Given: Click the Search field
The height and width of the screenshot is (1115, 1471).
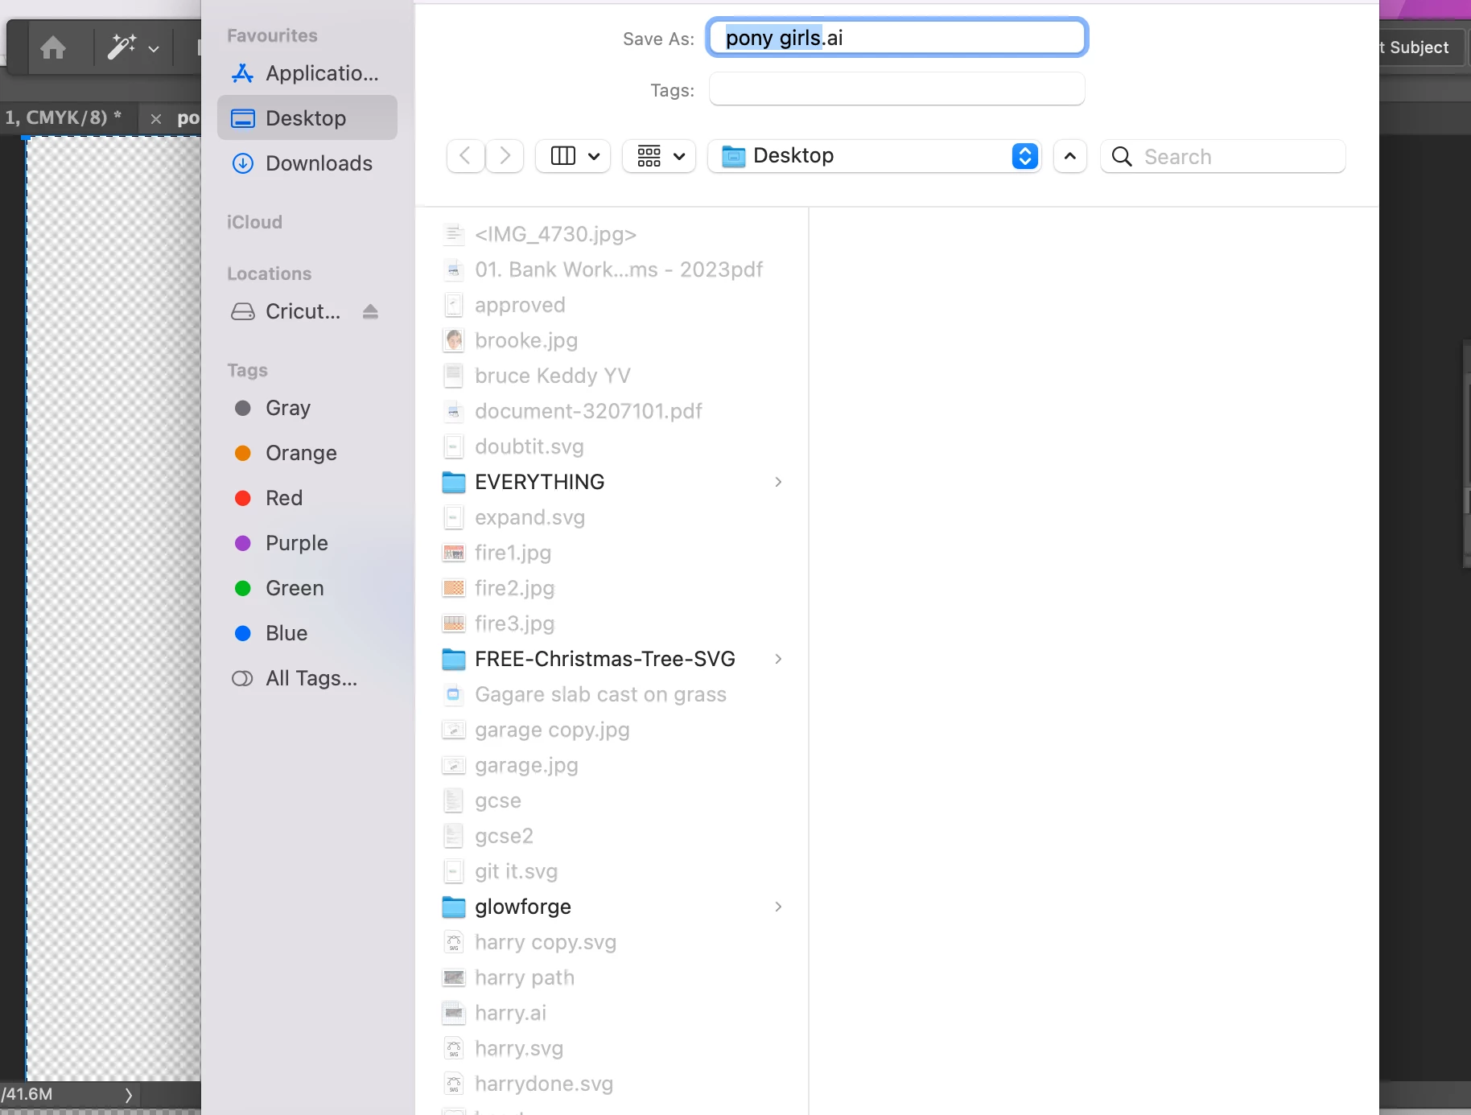Looking at the screenshot, I should [1222, 156].
